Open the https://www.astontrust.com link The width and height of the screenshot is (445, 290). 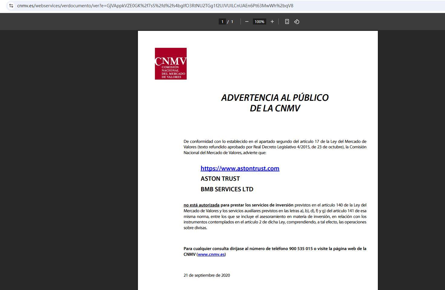[x=240, y=168]
